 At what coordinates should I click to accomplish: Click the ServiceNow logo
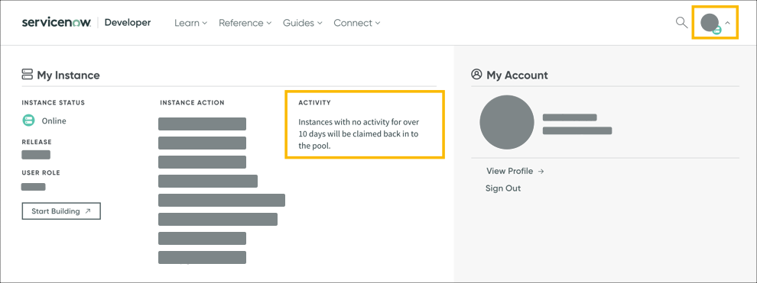[56, 23]
